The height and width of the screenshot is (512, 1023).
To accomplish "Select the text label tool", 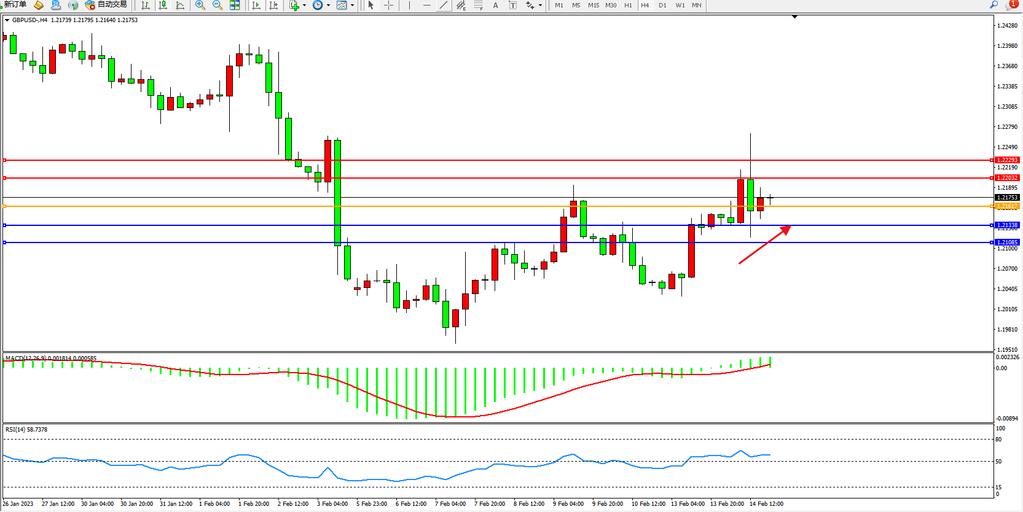I will click(495, 5).
